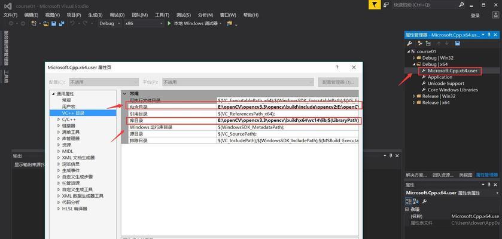Viewport: 502px width, 239px height.
Task: Select 用户宏 in the dialog tree
Action: click(69, 106)
